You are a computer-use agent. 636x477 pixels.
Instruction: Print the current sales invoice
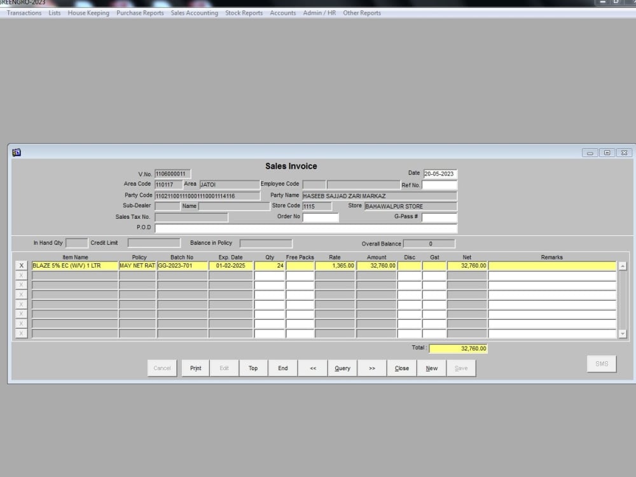coord(195,368)
